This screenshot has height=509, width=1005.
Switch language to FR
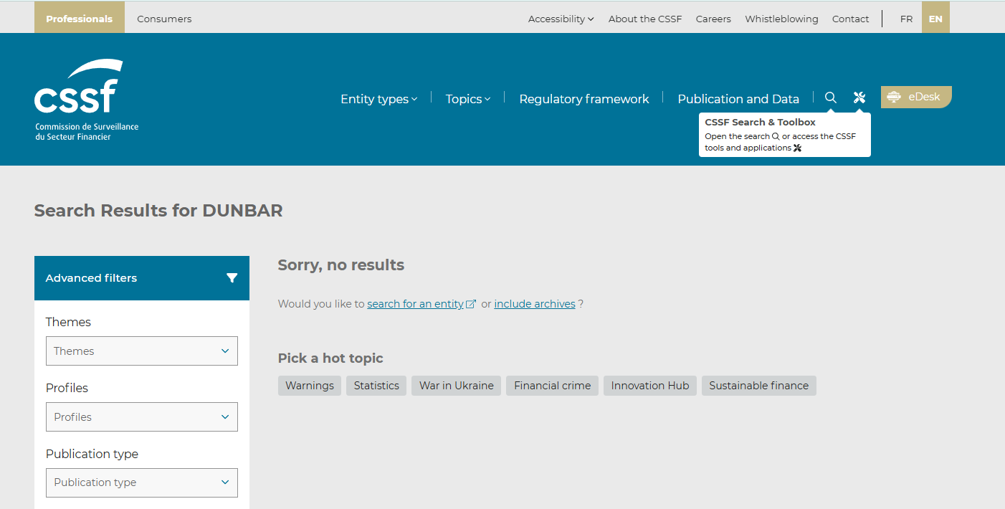click(x=906, y=19)
